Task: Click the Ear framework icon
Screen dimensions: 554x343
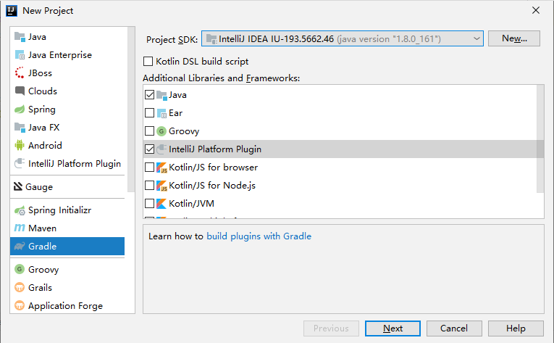Action: (x=161, y=113)
